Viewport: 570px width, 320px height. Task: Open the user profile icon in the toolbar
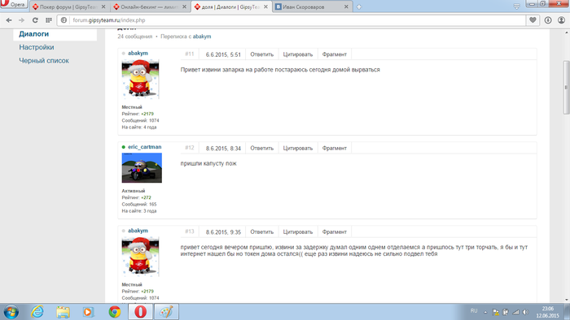[561, 20]
